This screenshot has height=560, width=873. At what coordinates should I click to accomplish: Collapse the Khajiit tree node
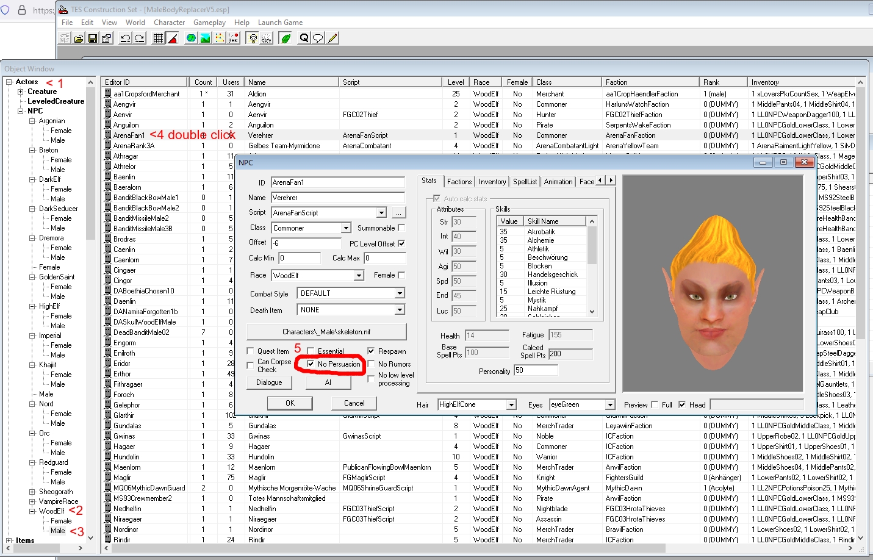(32, 365)
